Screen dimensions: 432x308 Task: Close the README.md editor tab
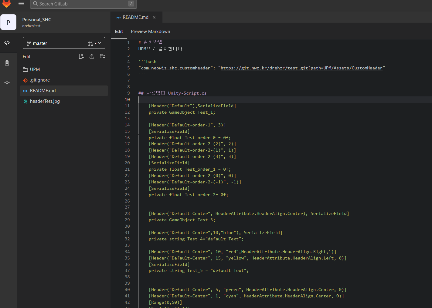click(154, 17)
